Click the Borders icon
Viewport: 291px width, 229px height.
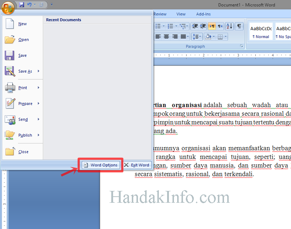click(x=220, y=37)
